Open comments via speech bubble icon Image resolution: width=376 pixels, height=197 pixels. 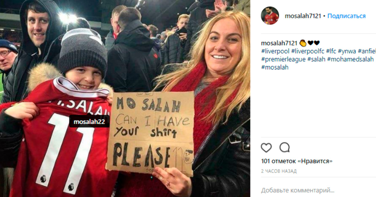coord(285,147)
